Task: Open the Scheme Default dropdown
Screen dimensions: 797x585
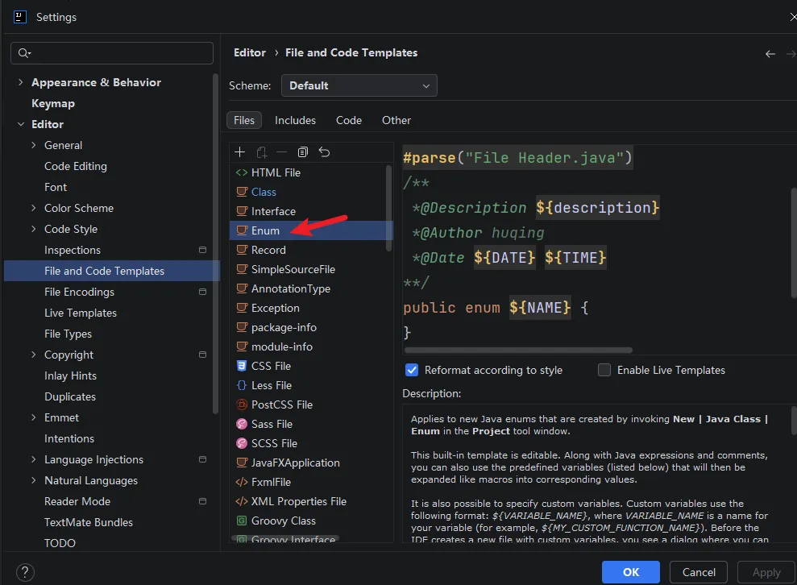Action: pyautogui.click(x=359, y=86)
